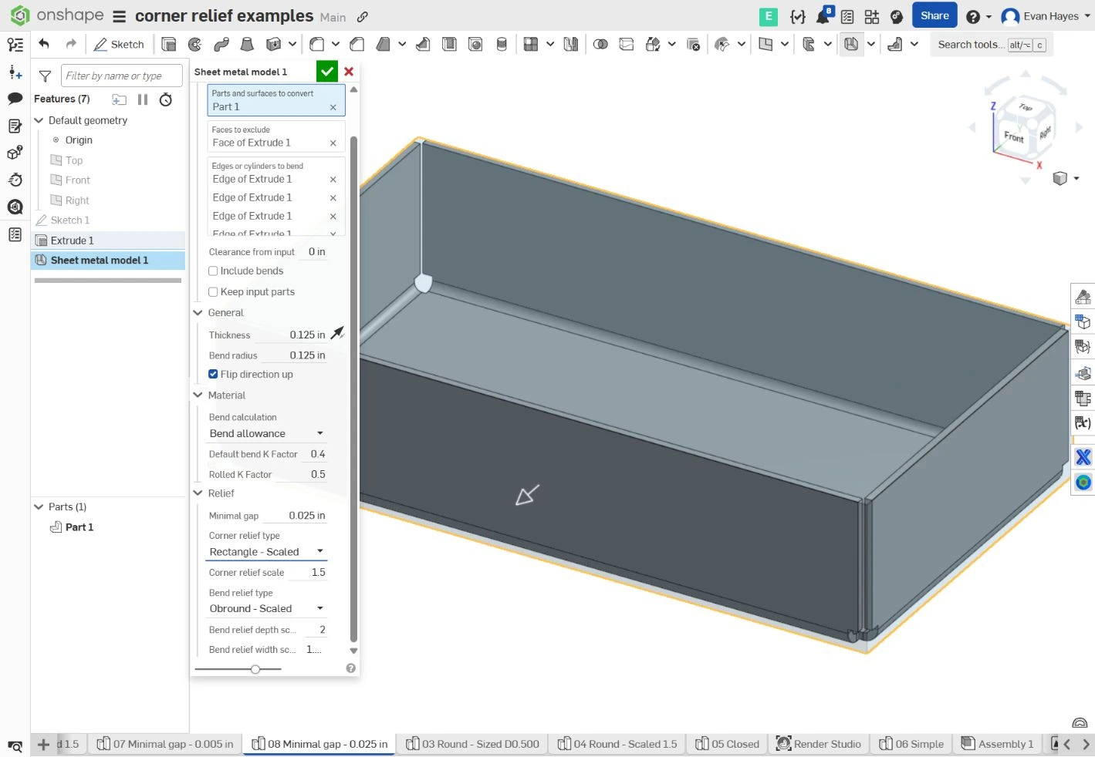
Task: Flip thickness with the arrow icon
Action: pyautogui.click(x=337, y=334)
